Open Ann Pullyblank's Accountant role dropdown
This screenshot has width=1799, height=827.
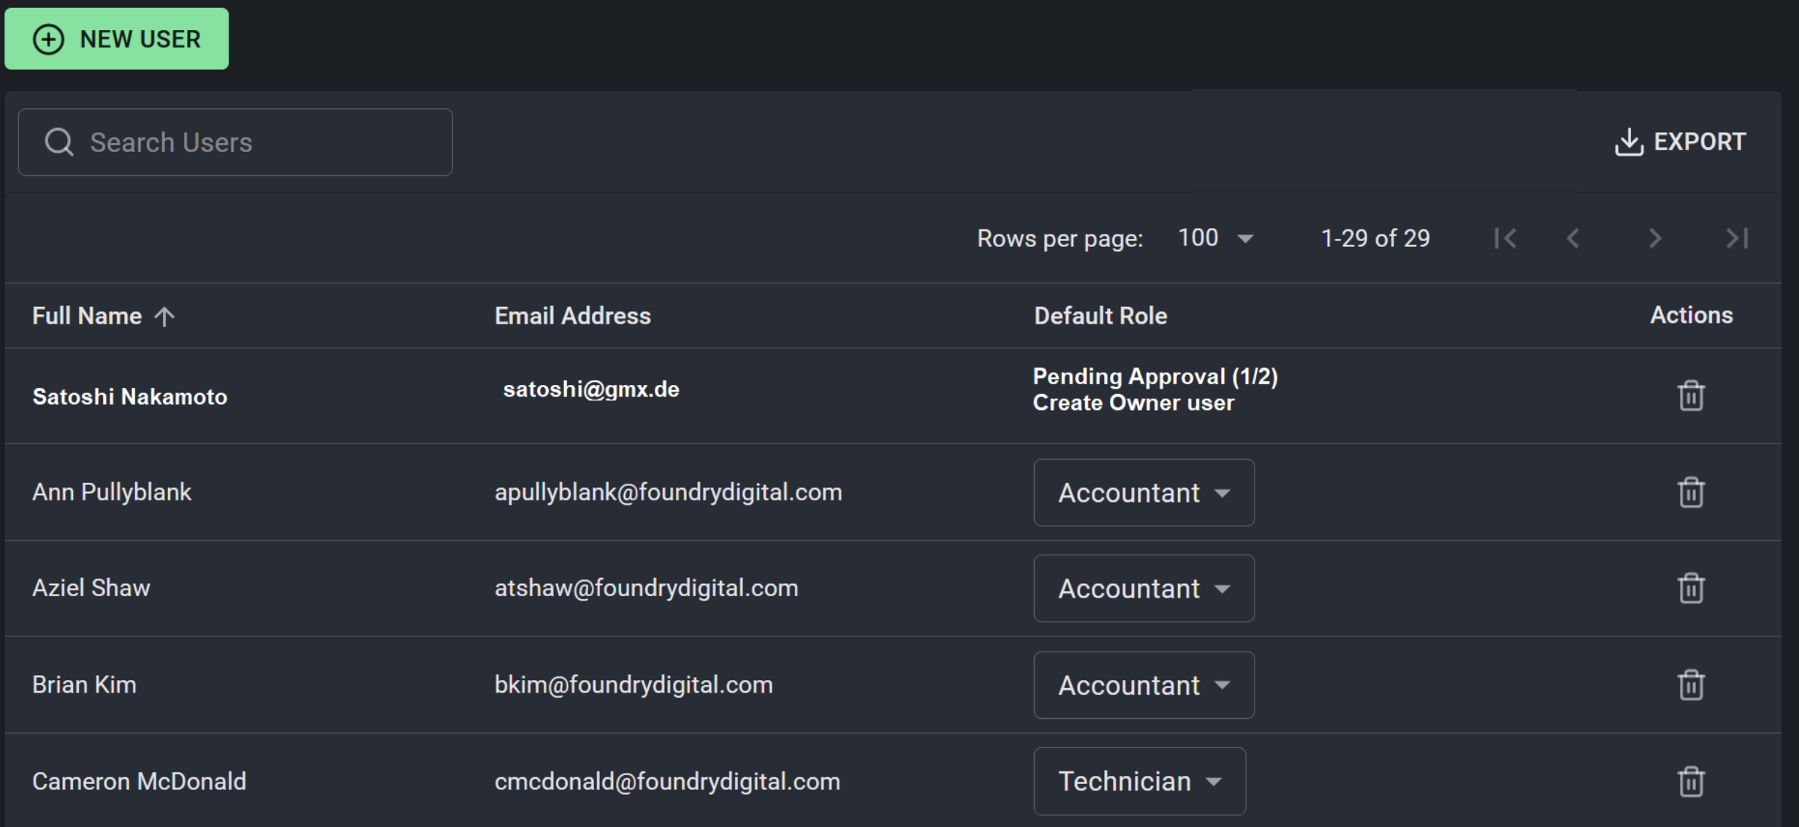click(x=1142, y=492)
